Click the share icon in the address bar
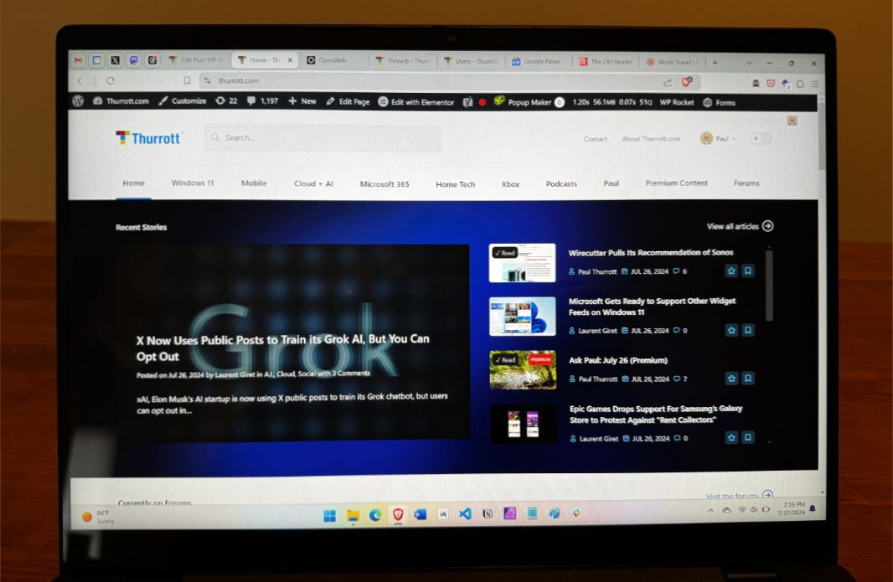The height and width of the screenshot is (582, 893). click(x=668, y=83)
